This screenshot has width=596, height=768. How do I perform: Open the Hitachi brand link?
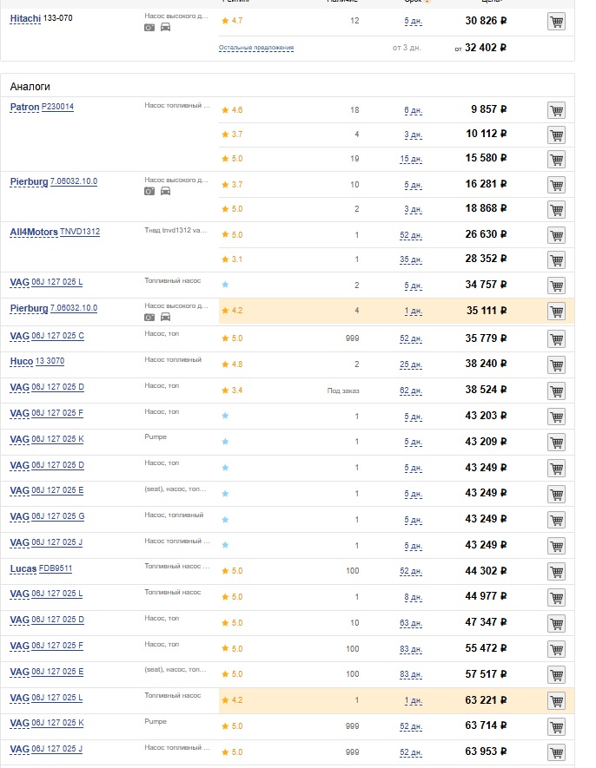[x=25, y=18]
